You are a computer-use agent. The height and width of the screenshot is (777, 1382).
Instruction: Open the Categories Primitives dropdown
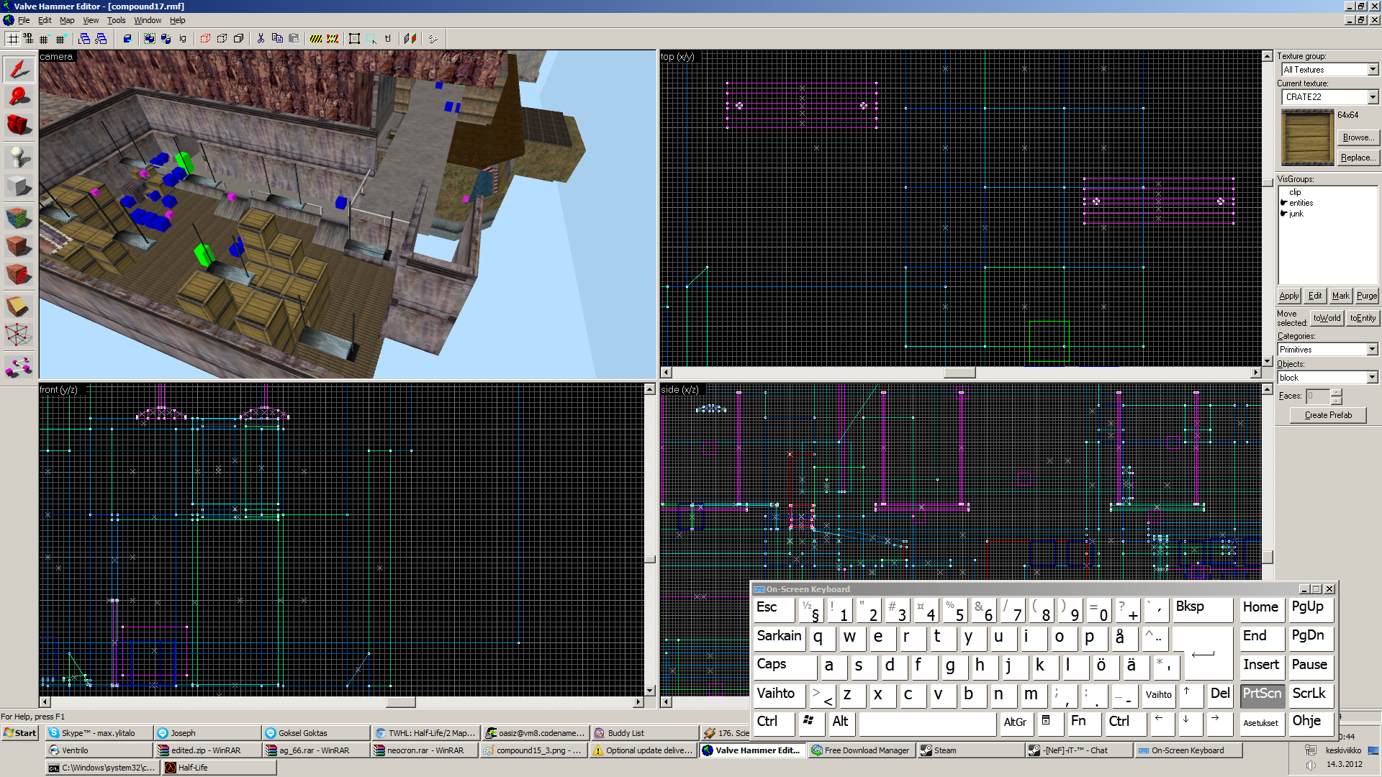coord(1371,350)
